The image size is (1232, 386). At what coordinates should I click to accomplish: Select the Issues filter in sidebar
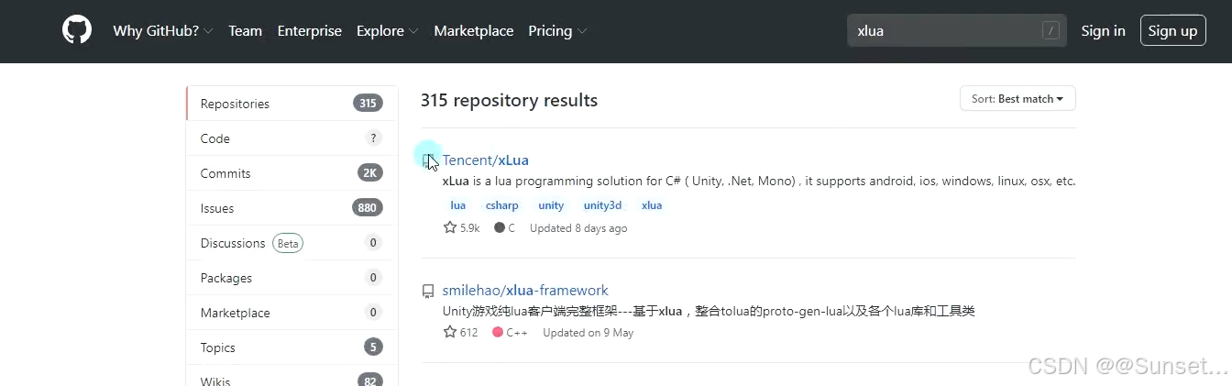click(291, 208)
